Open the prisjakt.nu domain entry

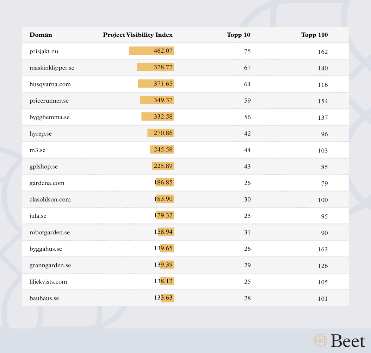point(44,52)
